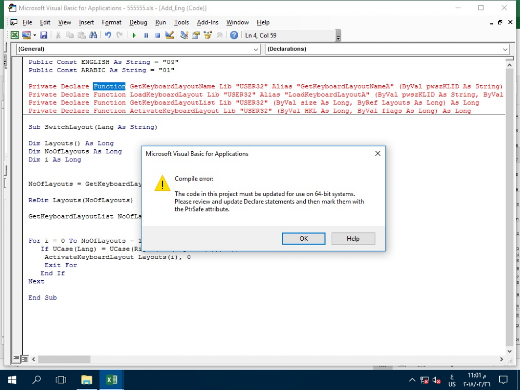Expand the (General) object dropdown
520x390 pixels.
click(x=256, y=49)
